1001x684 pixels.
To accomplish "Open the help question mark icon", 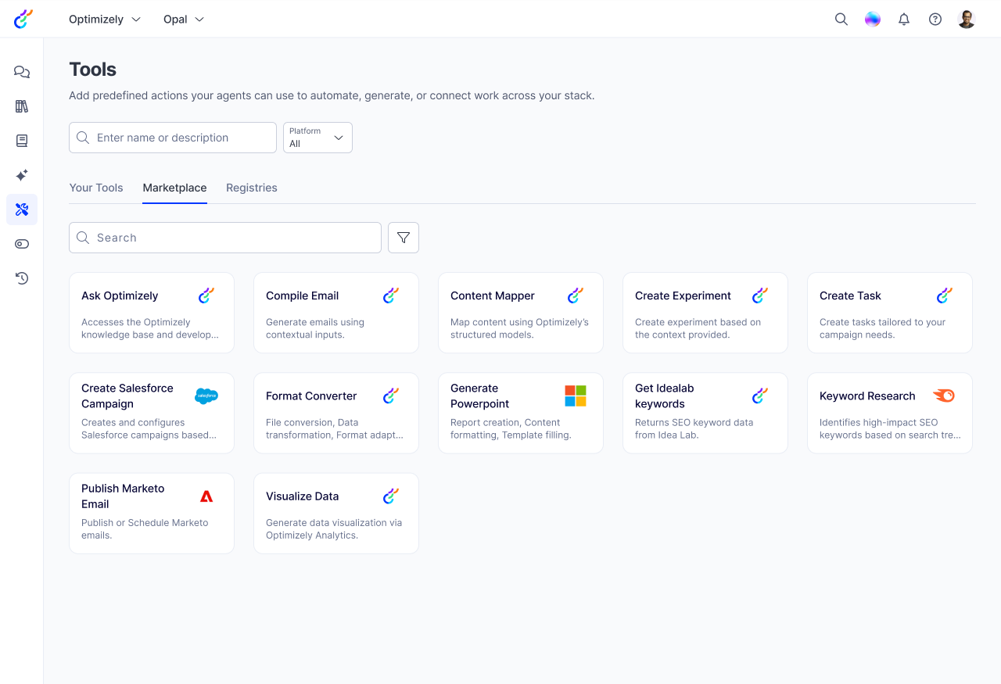I will [935, 20].
